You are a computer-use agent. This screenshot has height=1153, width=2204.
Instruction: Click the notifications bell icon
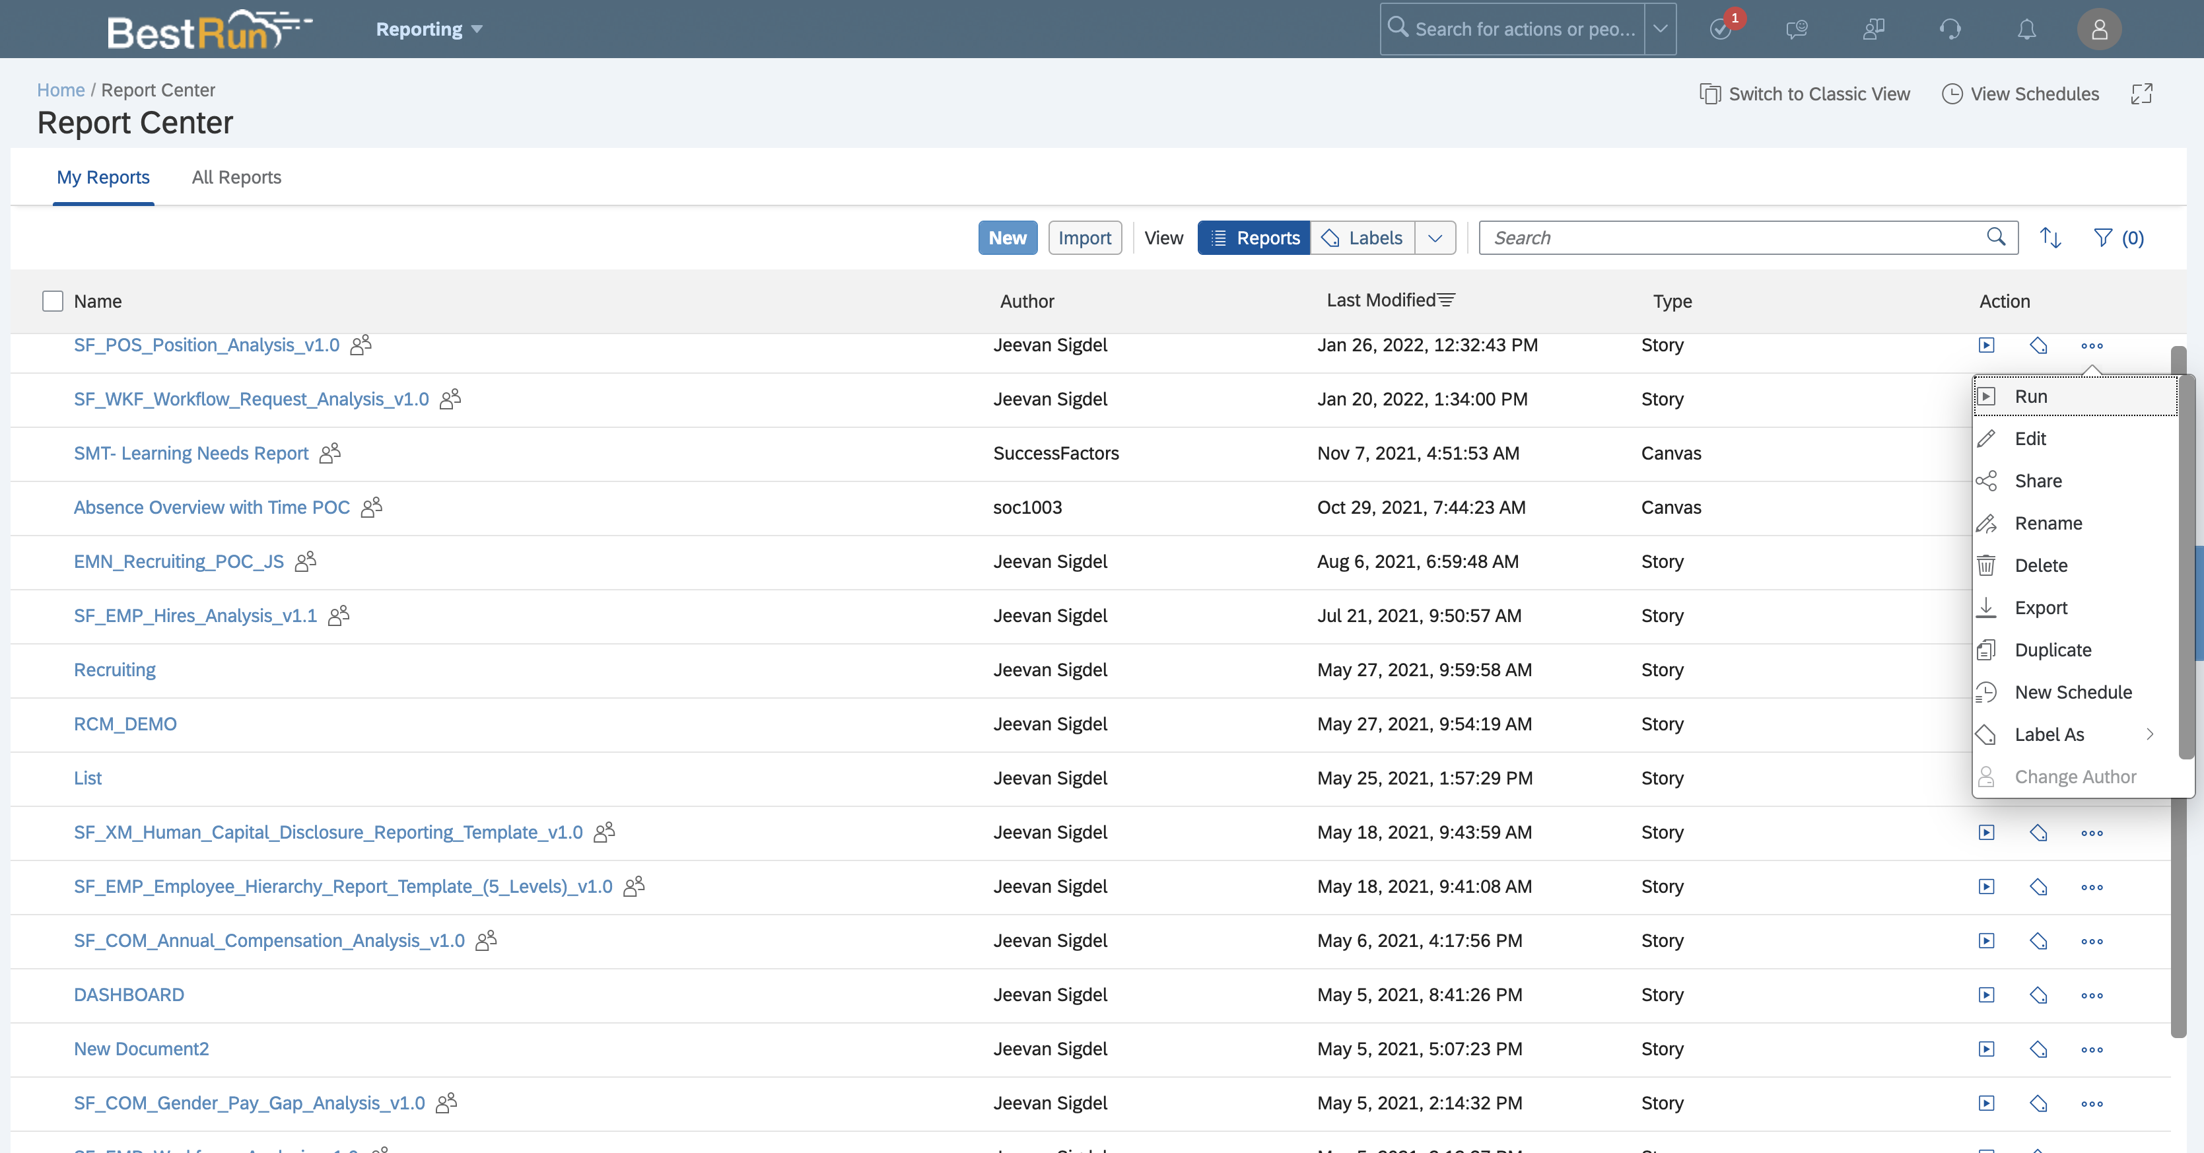[x=2026, y=29]
